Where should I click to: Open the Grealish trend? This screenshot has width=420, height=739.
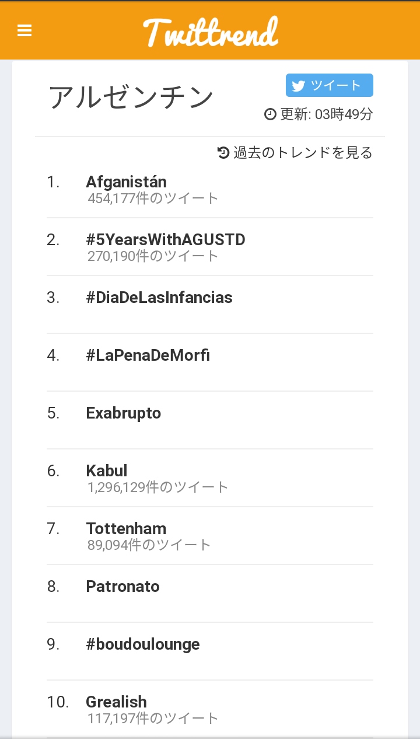click(116, 702)
